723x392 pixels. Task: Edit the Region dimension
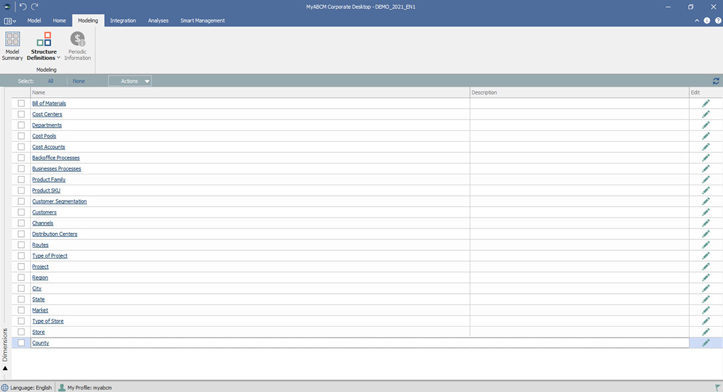(x=706, y=277)
